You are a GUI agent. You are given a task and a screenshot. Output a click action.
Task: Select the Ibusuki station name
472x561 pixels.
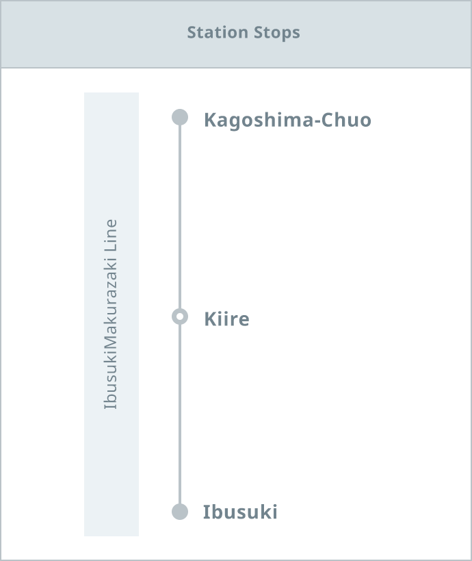(x=240, y=512)
